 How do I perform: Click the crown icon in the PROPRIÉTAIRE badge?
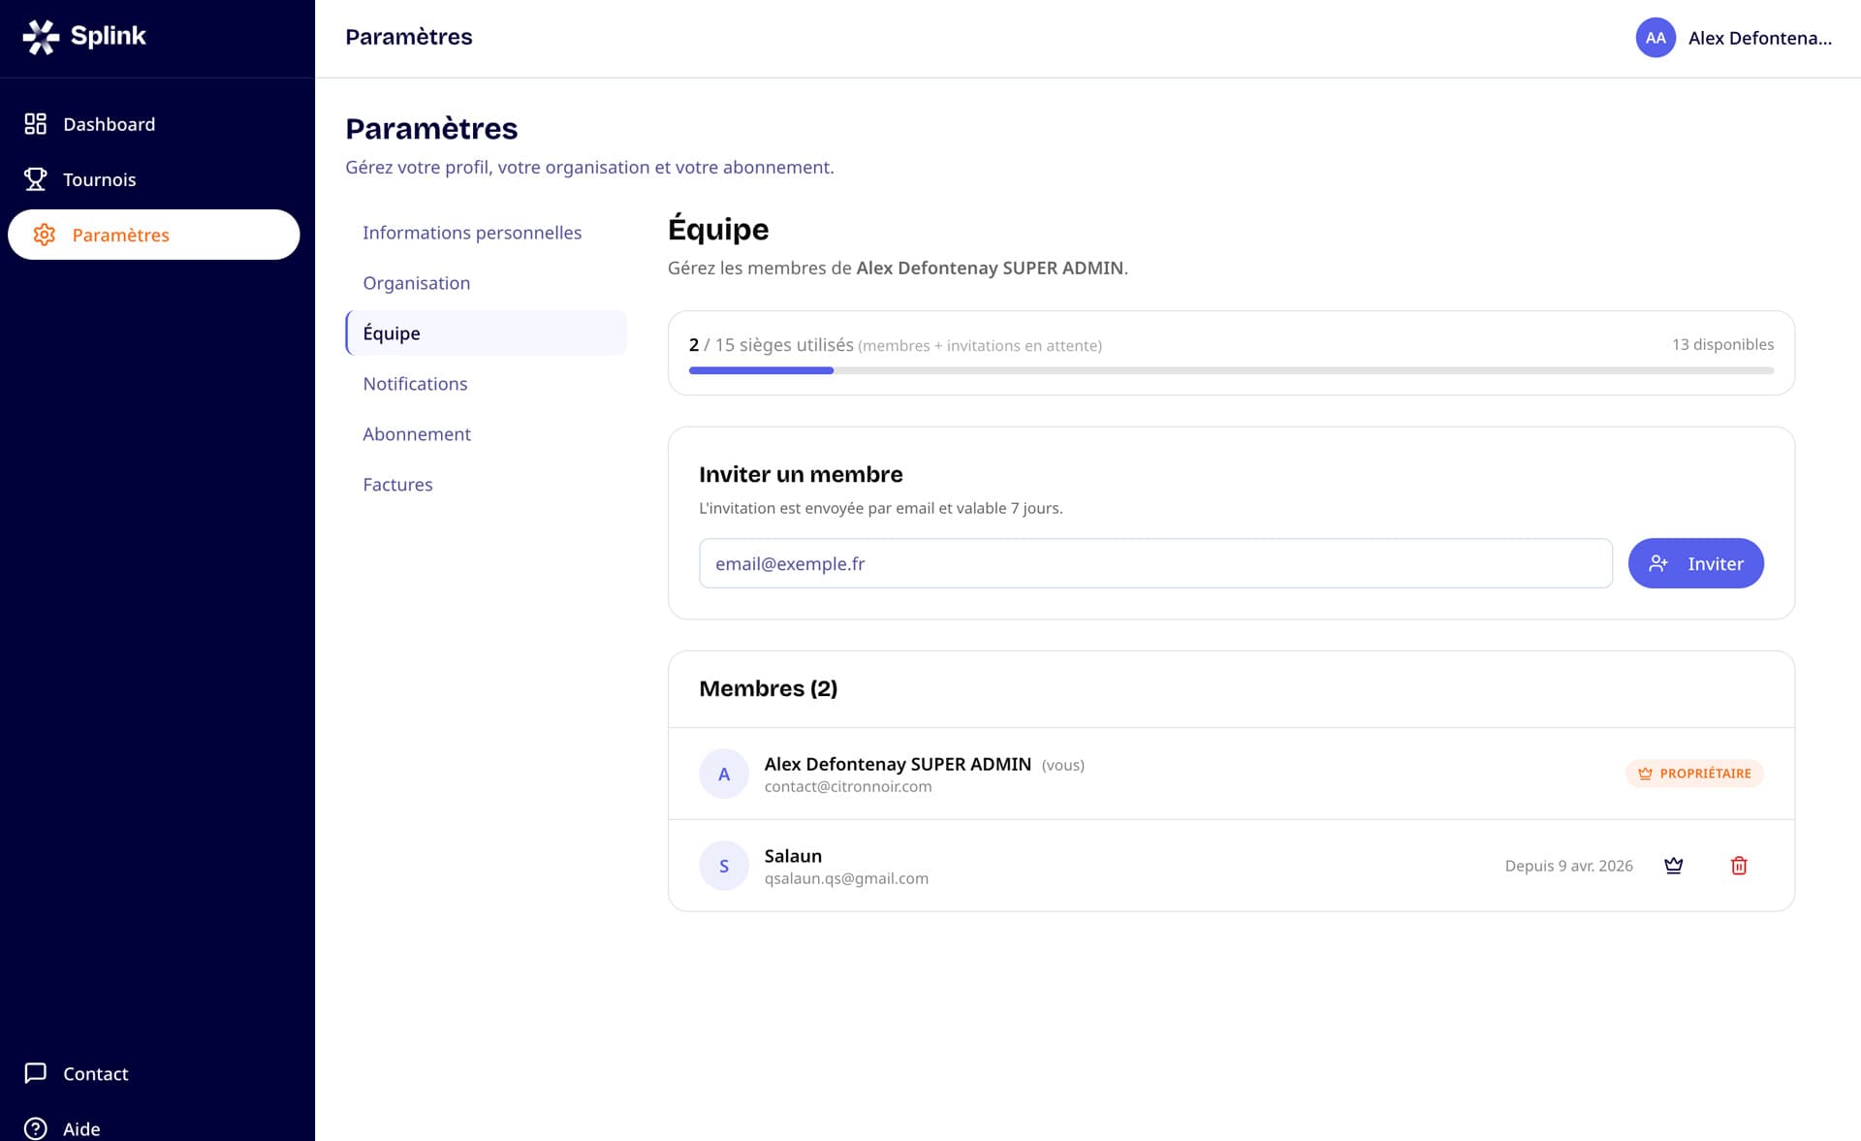pos(1645,774)
